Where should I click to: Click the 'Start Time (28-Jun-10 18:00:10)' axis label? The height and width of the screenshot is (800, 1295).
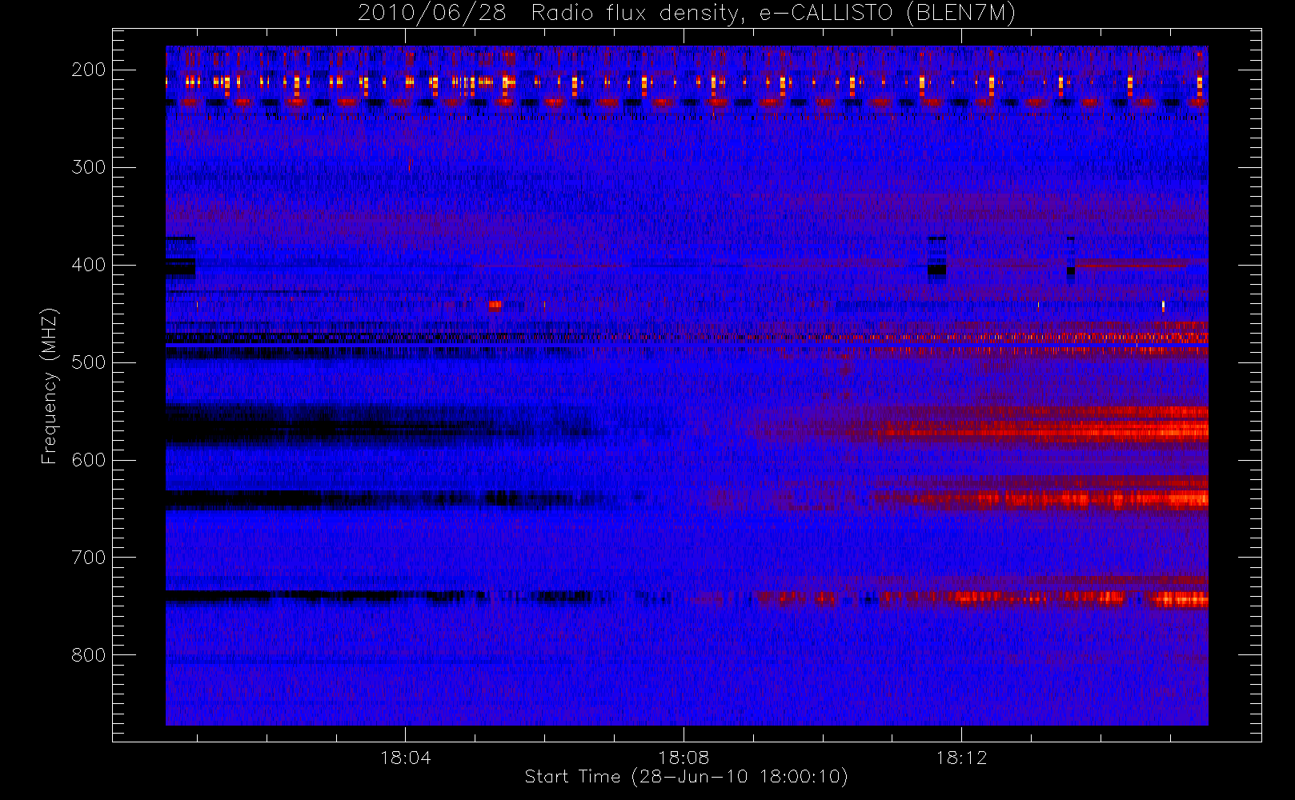[686, 777]
